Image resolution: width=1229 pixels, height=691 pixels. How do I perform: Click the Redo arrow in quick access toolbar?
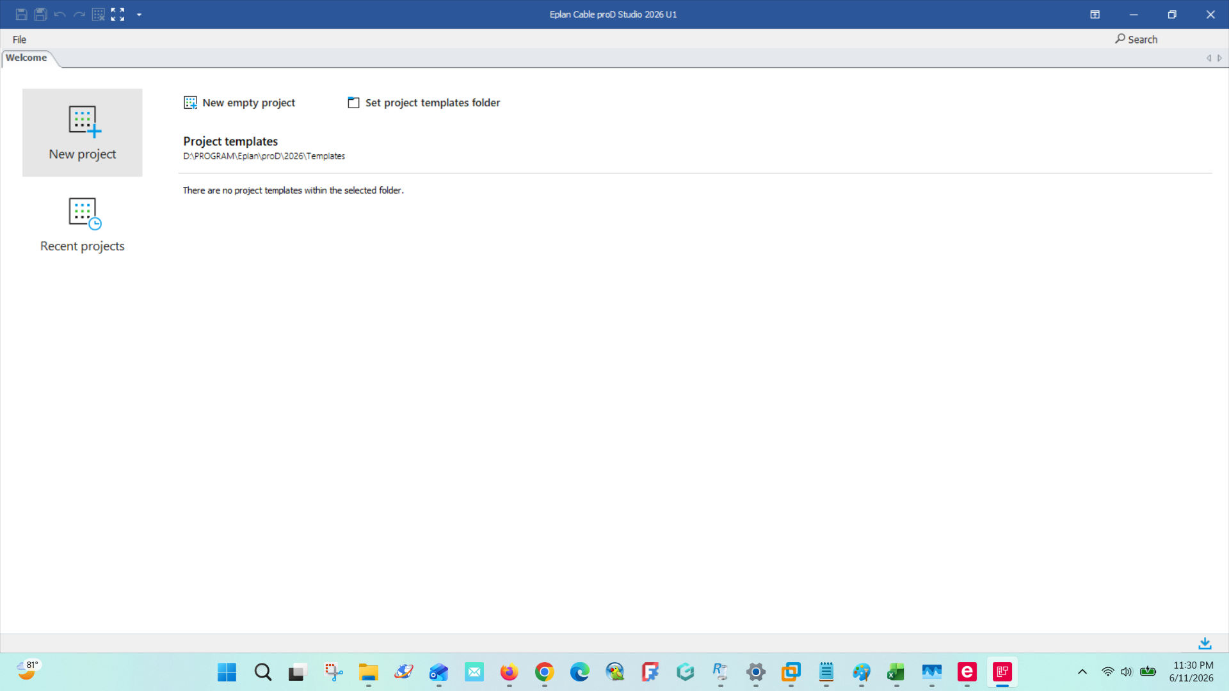coord(79,14)
